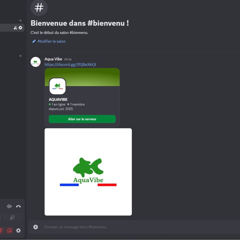
Task: Click the Aqua Vibe username on the message
Action: 53,59
